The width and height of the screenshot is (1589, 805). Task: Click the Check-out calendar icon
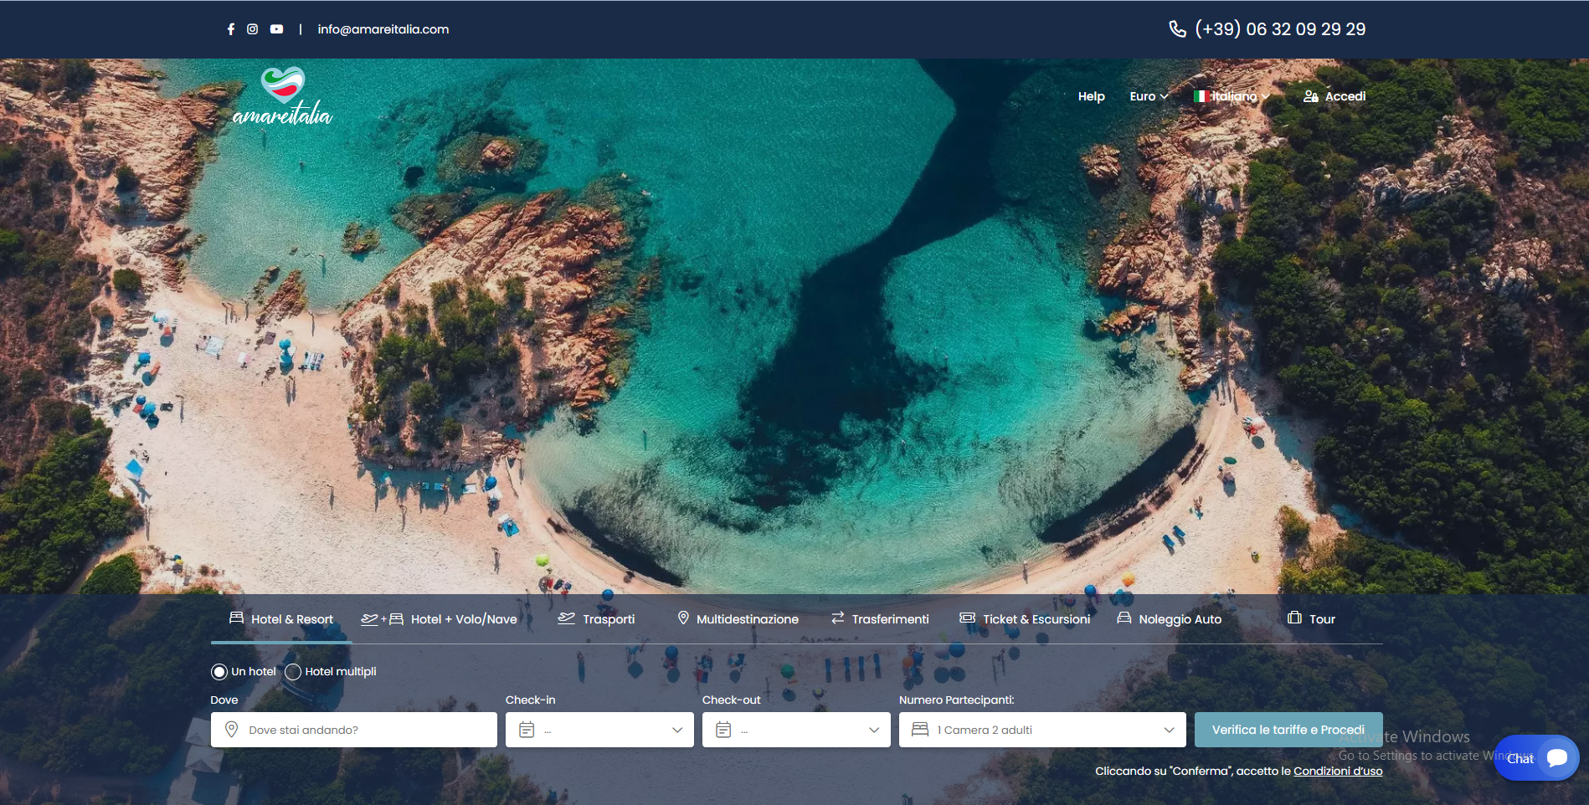(723, 730)
